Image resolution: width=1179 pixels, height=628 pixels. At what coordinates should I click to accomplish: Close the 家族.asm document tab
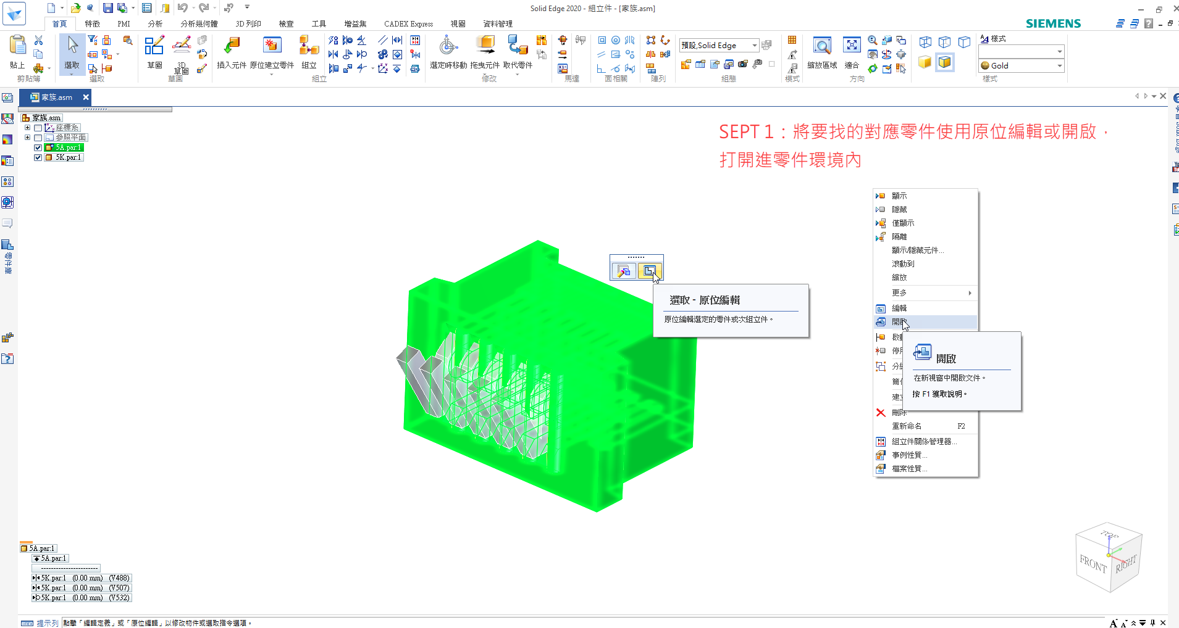click(x=86, y=97)
